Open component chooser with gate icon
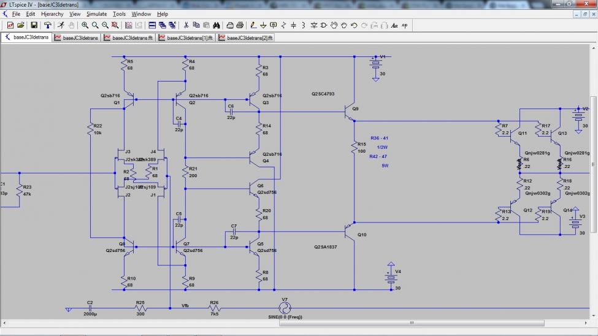598x336 pixels. click(324, 25)
